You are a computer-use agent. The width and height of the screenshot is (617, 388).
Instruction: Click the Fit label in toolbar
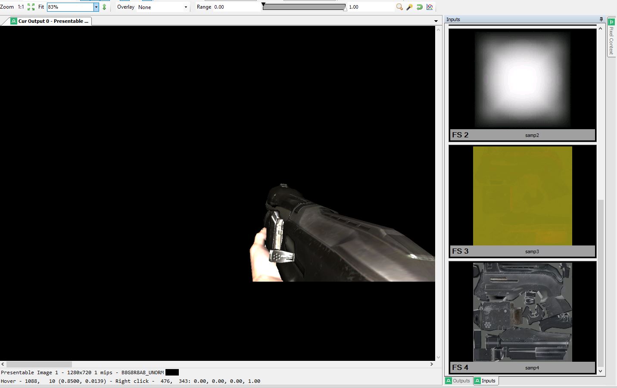pos(41,7)
